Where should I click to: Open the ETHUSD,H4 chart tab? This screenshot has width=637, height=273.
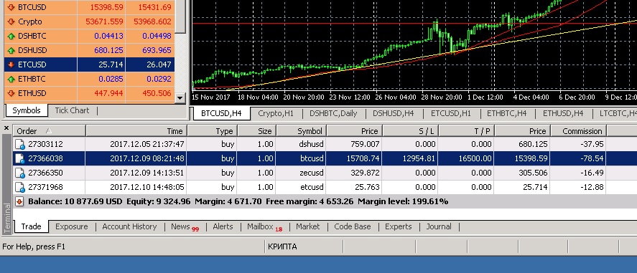click(x=563, y=113)
